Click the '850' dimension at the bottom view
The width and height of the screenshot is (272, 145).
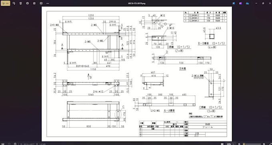[89, 127]
